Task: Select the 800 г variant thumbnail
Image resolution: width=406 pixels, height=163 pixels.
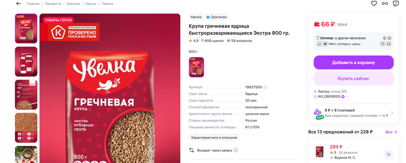Action: [x=196, y=67]
